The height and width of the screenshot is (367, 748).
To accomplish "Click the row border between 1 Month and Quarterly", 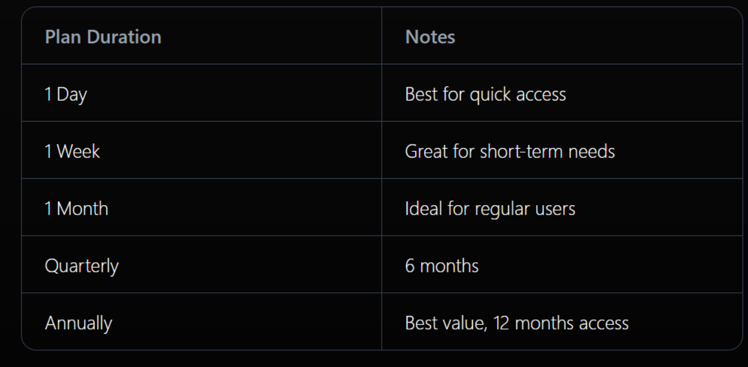I will coord(241,236).
